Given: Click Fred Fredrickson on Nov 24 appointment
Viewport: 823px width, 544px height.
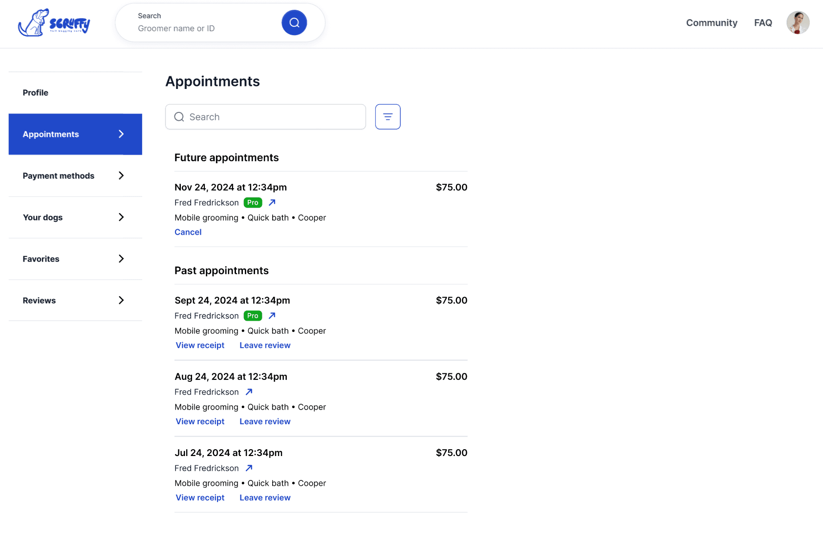Looking at the screenshot, I should tap(207, 202).
